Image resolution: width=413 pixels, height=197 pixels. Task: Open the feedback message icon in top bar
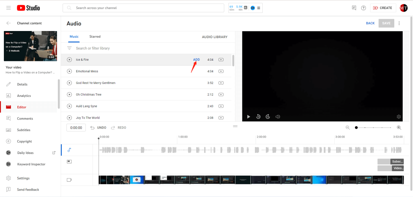click(354, 8)
